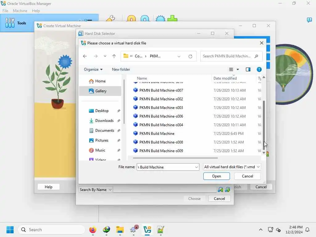Viewport: 316px width, 237px height.
Task: Select Home in the navigation pane
Action: [100, 81]
